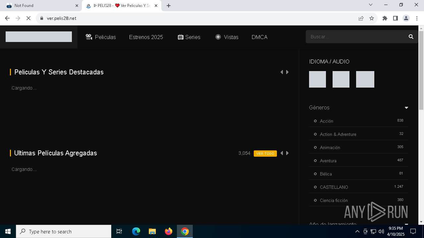This screenshot has height=238, width=424.
Task: Click previous arrow in Destacadas section
Action: (282, 72)
